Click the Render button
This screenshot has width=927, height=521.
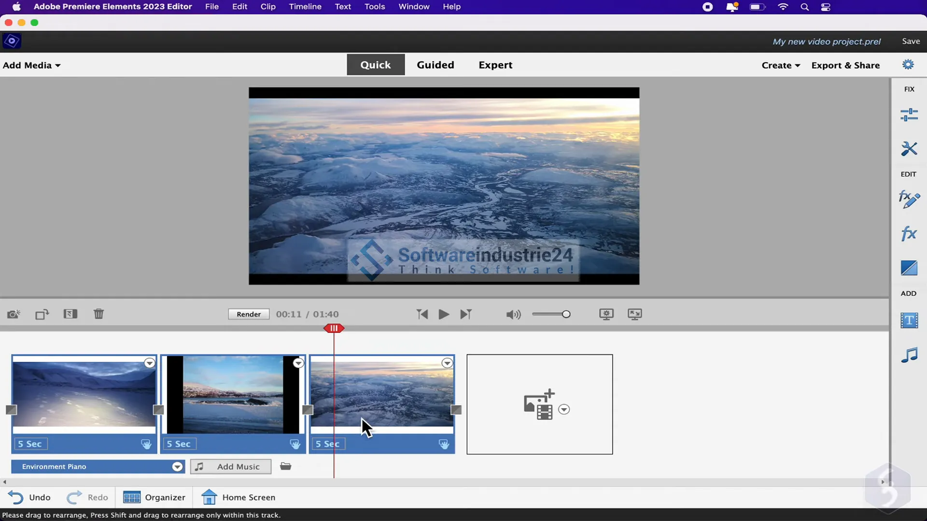249,314
